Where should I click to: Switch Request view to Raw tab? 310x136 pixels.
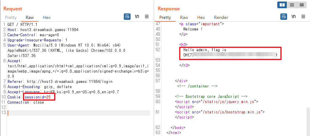pyautogui.click(x=30, y=18)
